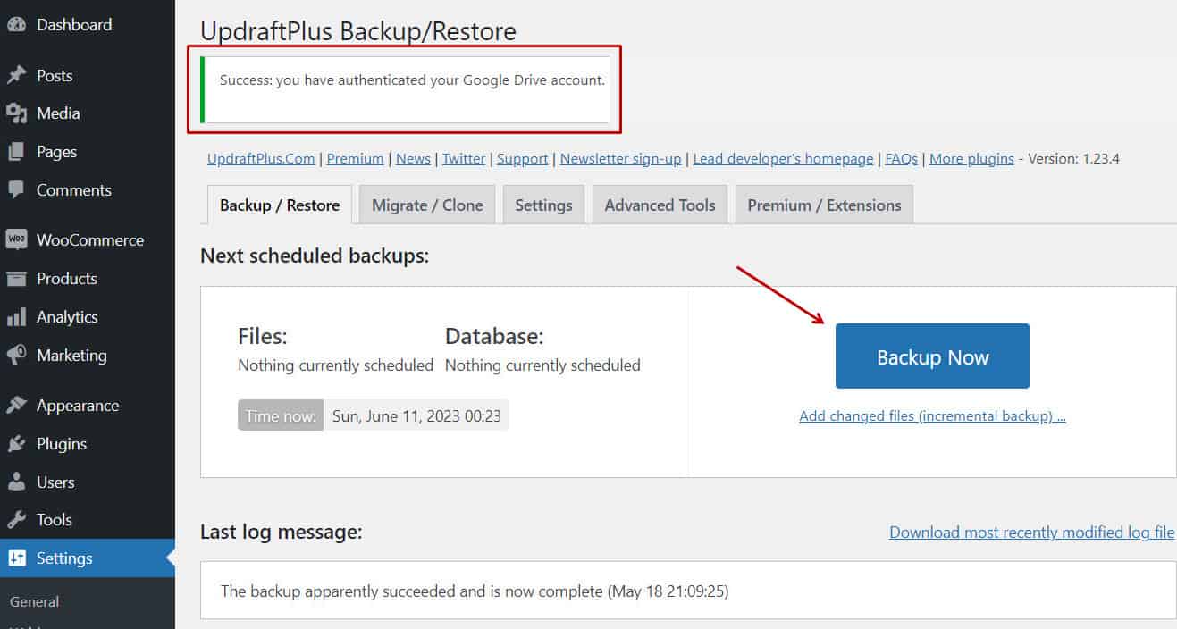This screenshot has width=1177, height=629.
Task: Switch to the Backup / Restore tab
Action: [280, 205]
